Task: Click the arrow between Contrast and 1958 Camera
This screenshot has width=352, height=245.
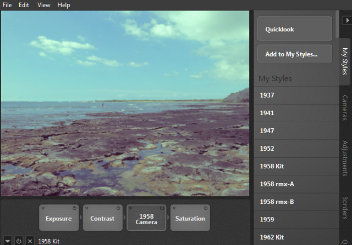Action: click(125, 218)
